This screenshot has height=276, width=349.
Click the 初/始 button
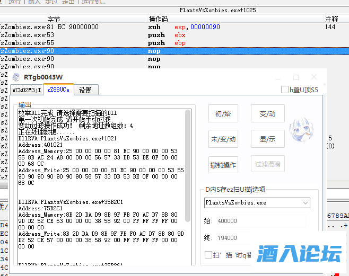pyautogui.click(x=223, y=113)
